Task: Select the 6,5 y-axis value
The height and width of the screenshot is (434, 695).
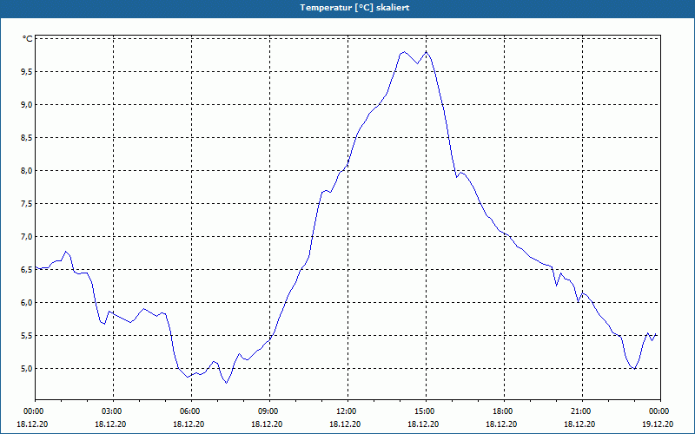Action: tap(26, 270)
